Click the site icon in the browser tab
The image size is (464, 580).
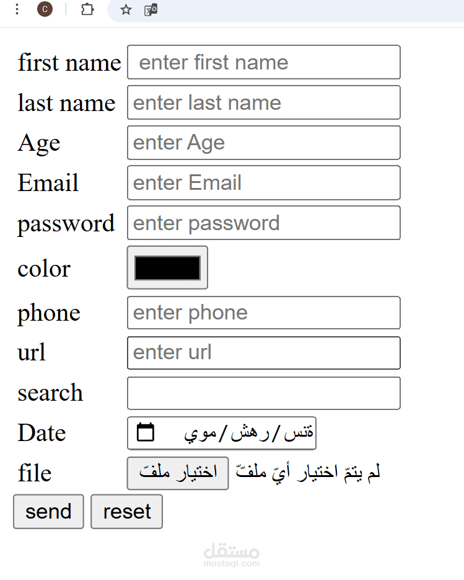(x=45, y=10)
